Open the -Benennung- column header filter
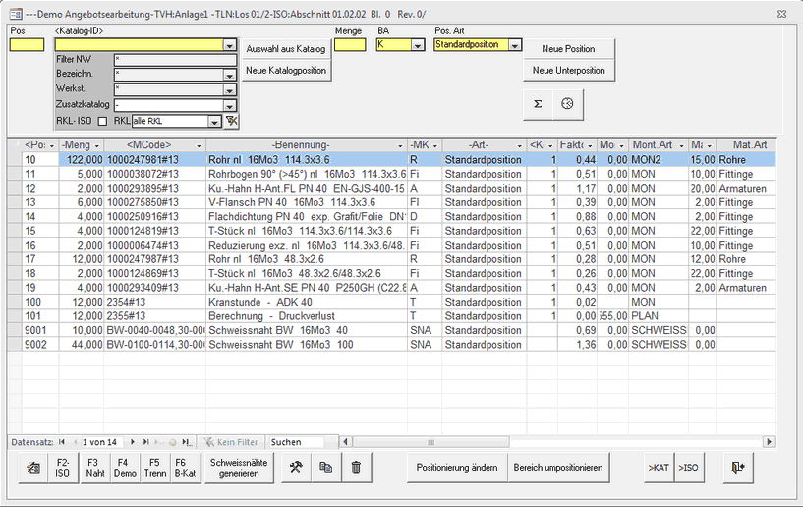Viewport: 803px width, 507px height. coord(401,145)
